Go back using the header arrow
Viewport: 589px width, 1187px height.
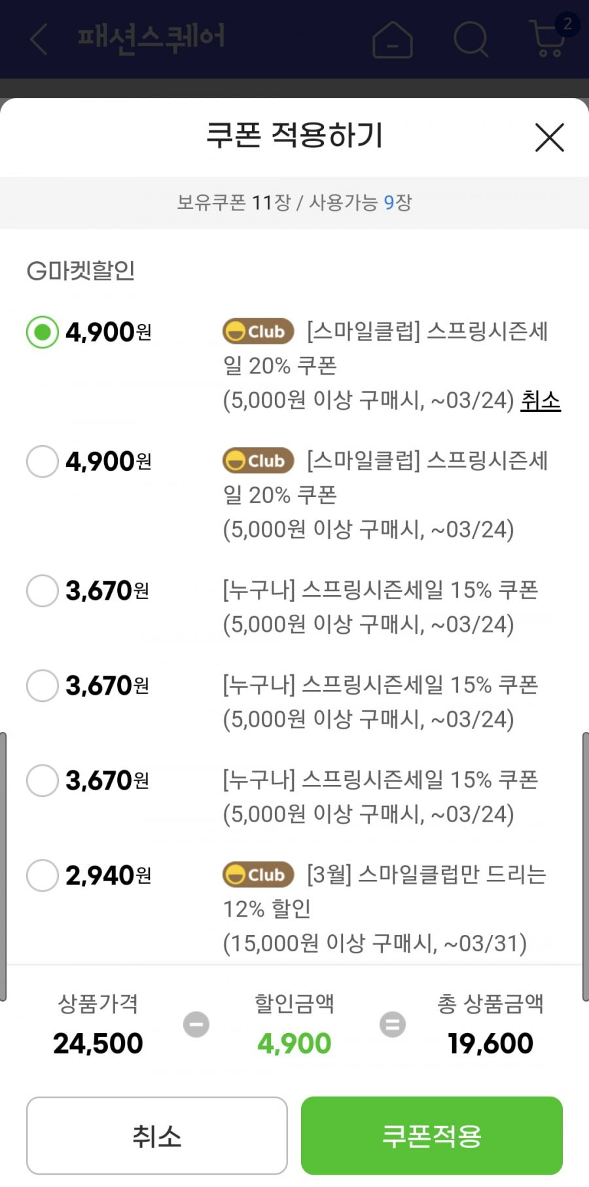click(x=39, y=39)
